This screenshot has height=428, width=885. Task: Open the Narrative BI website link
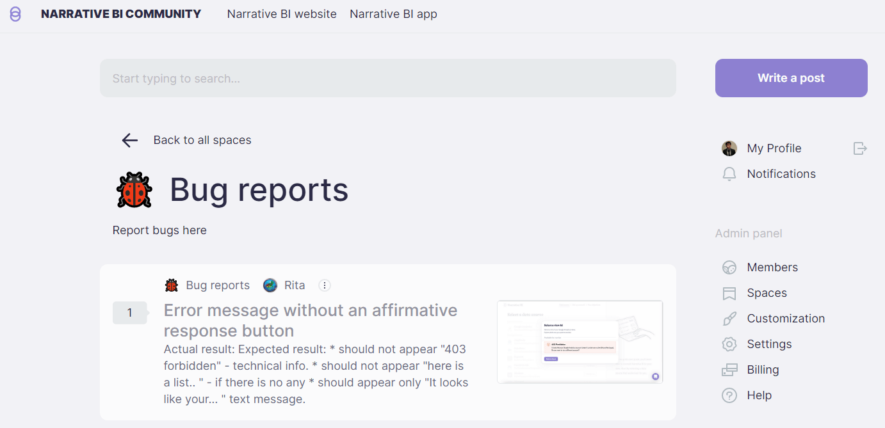coord(282,13)
